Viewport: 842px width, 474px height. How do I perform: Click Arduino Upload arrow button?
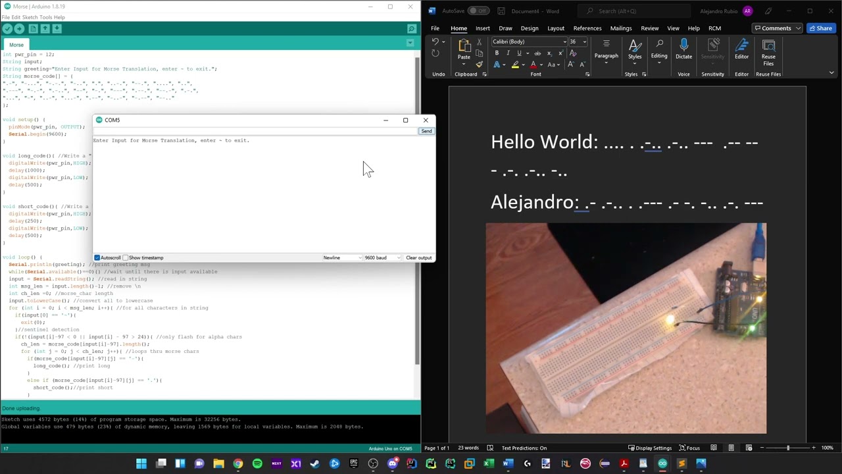(x=19, y=29)
